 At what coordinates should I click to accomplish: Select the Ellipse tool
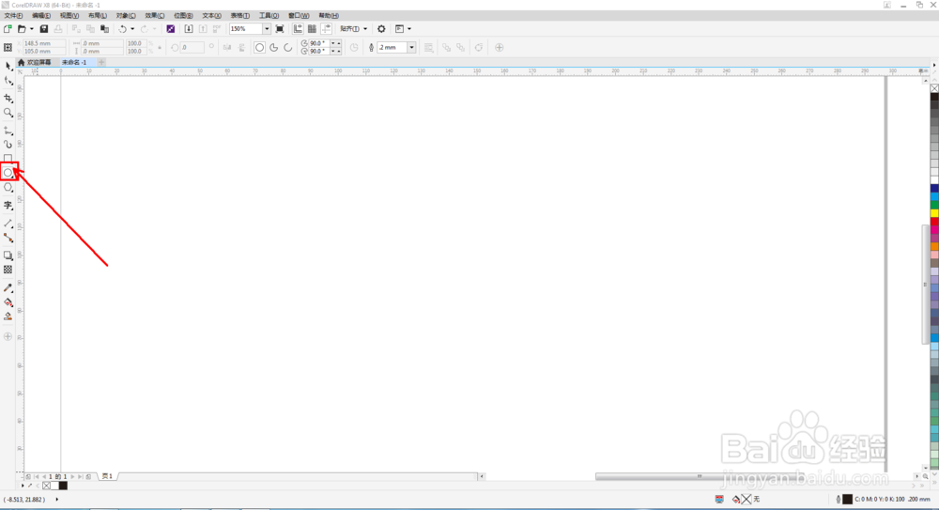[8, 173]
